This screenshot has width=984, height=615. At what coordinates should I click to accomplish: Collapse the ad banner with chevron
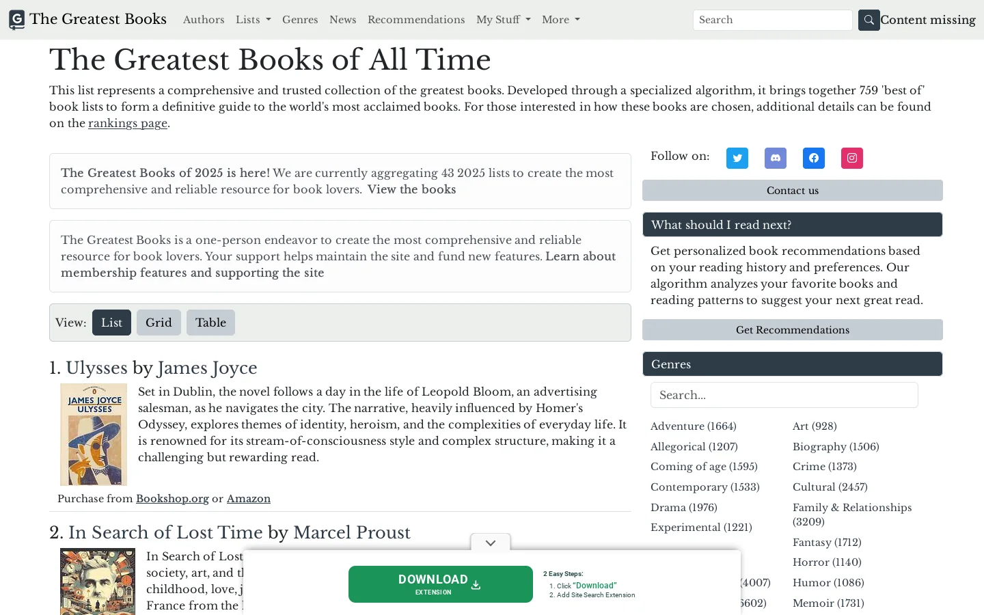(x=491, y=543)
